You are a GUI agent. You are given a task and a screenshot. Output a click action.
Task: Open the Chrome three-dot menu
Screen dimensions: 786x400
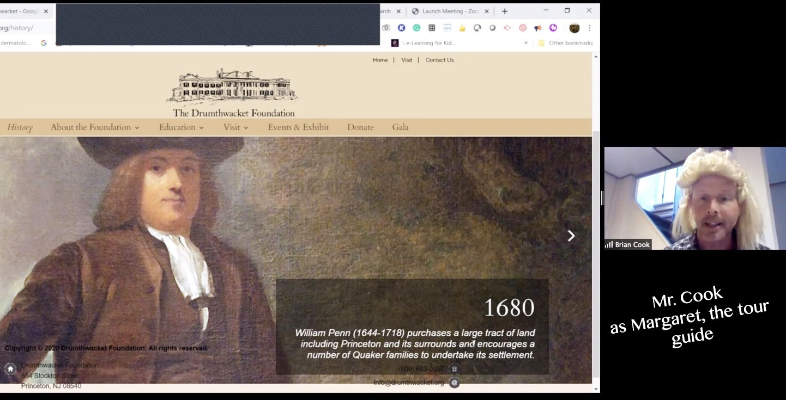(x=589, y=28)
